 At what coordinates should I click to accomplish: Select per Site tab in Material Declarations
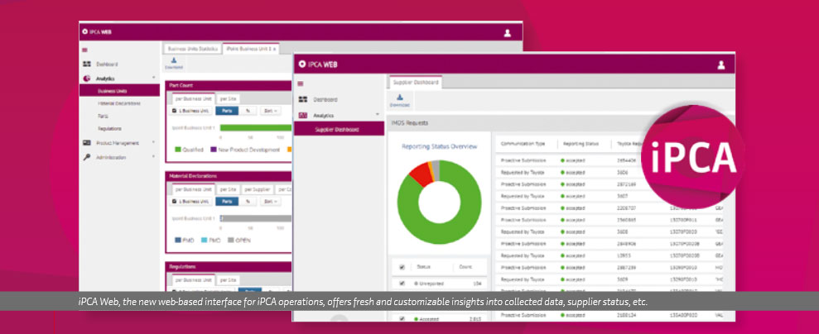tap(227, 189)
